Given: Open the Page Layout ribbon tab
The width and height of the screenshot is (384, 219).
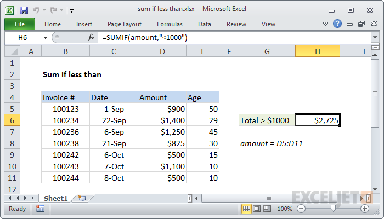Looking at the screenshot, I should 125,24.
